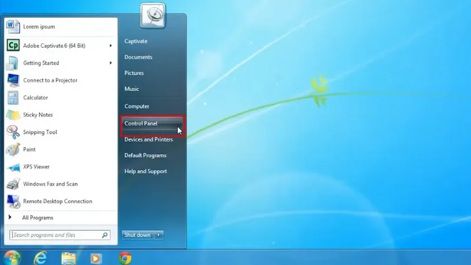Click the All Programs label
471x265 pixels.
[x=38, y=217]
